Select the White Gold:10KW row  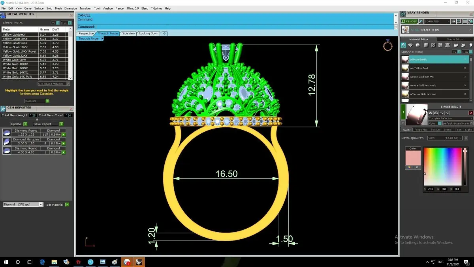35,68
